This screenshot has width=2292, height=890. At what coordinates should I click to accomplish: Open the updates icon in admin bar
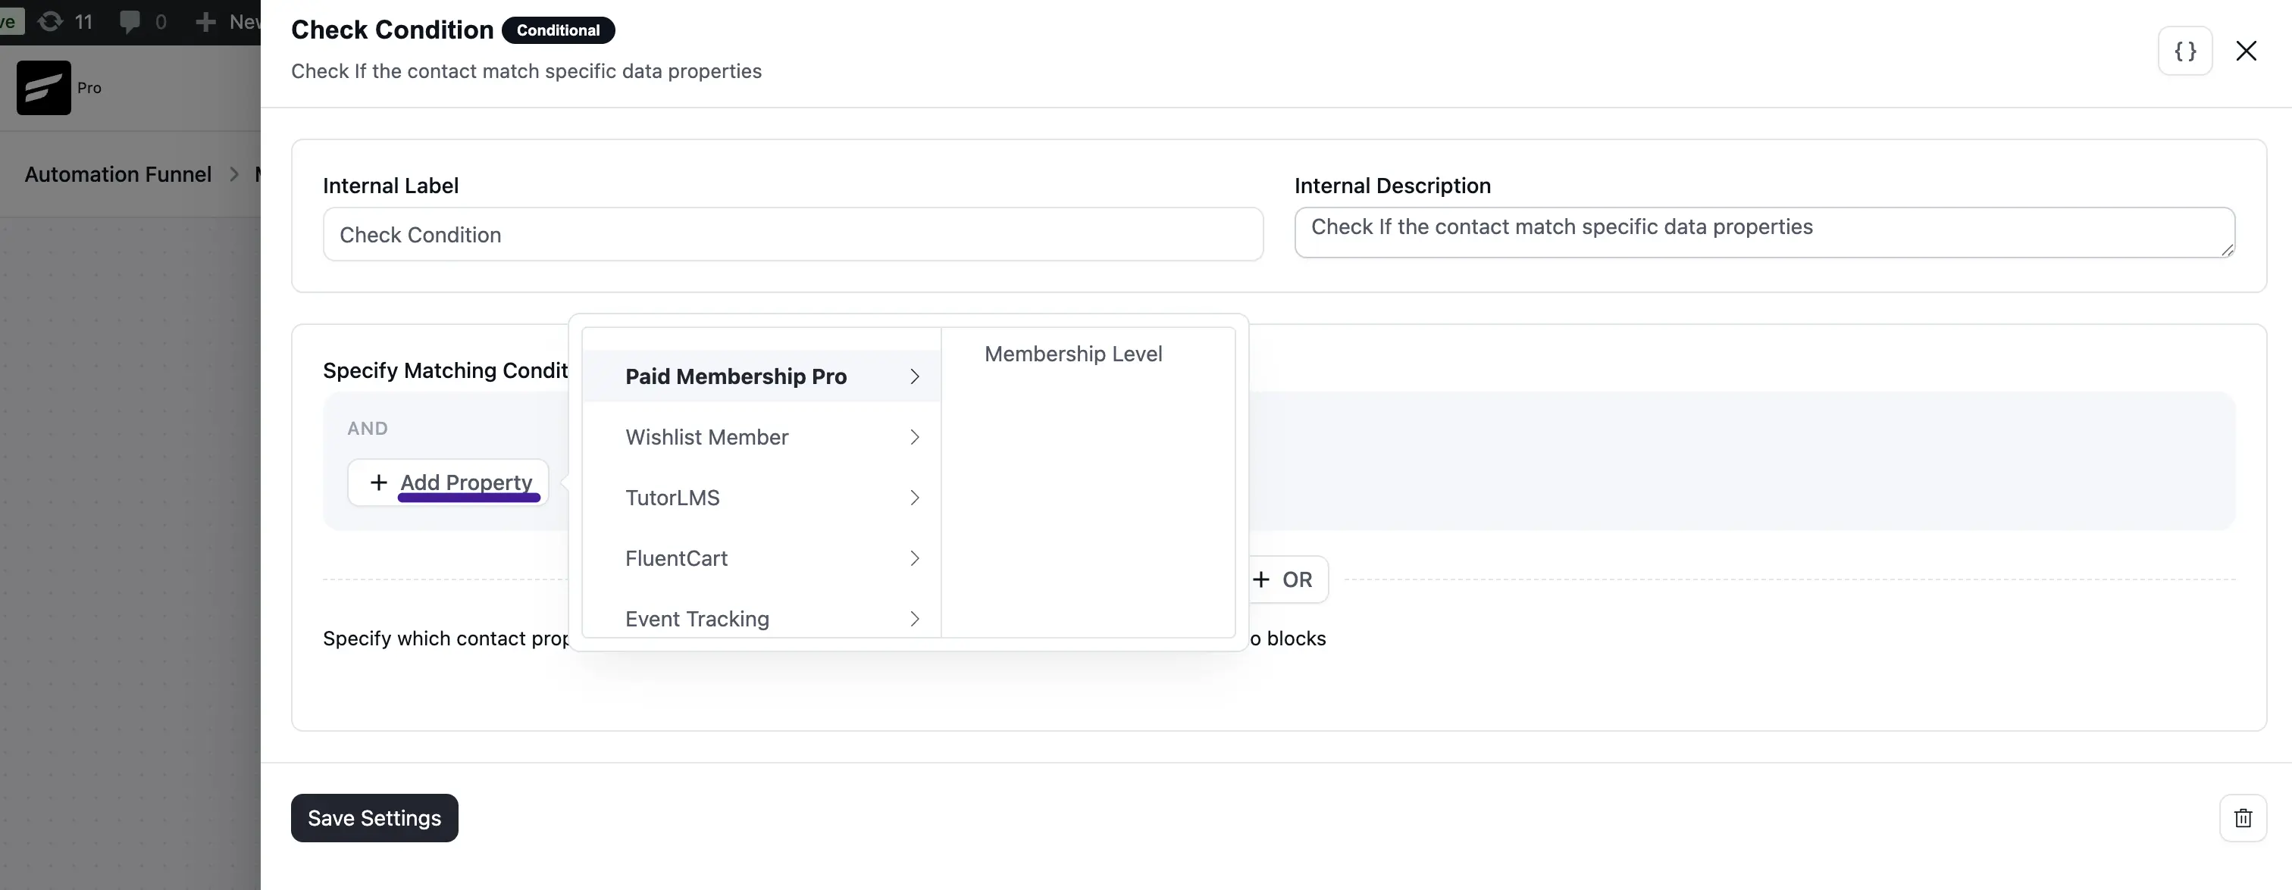[x=51, y=21]
